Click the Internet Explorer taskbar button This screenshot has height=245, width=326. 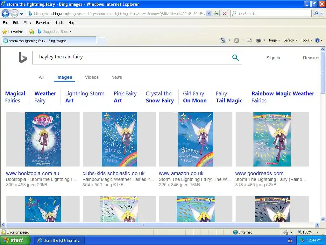[59, 241]
